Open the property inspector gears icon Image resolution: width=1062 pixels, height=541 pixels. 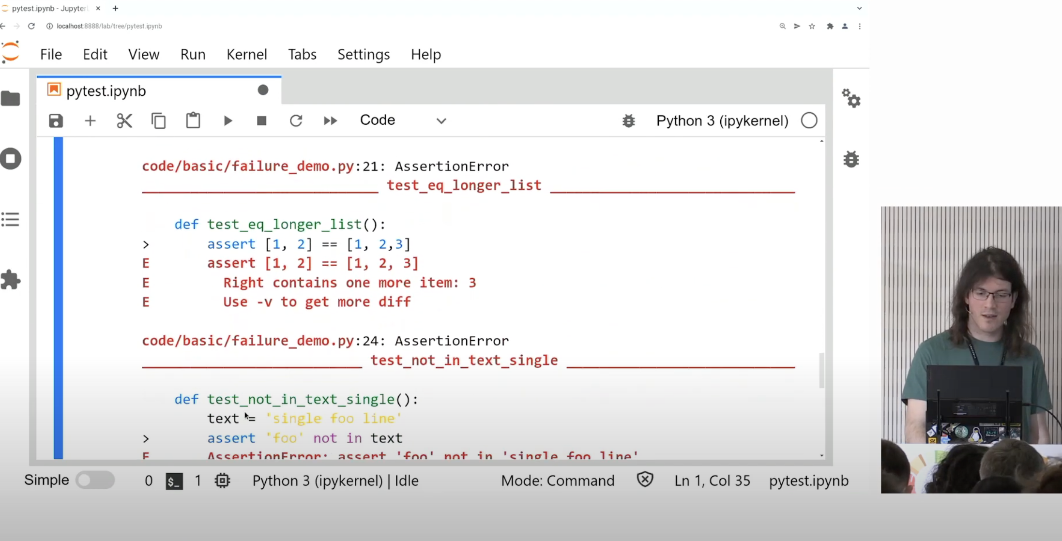point(851,98)
